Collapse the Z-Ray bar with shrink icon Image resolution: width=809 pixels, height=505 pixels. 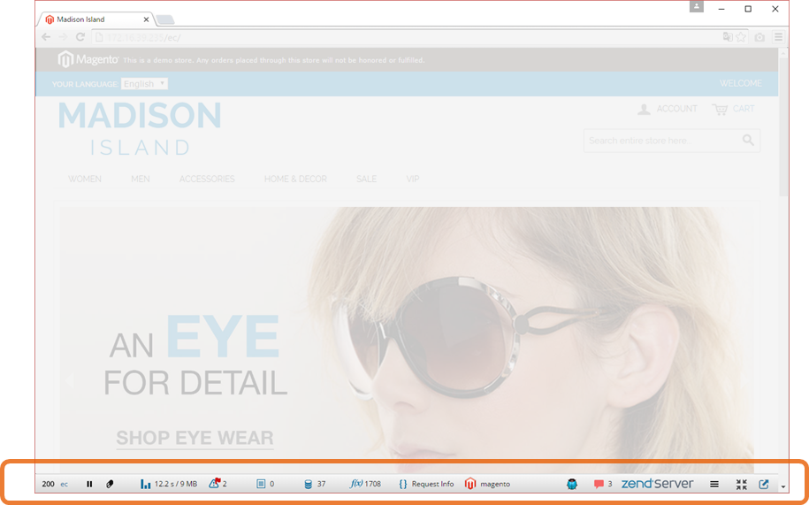tap(741, 484)
